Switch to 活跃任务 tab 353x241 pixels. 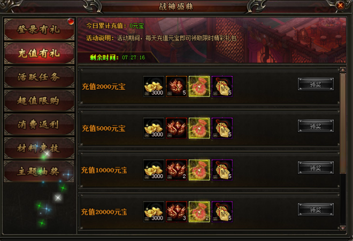(39, 77)
